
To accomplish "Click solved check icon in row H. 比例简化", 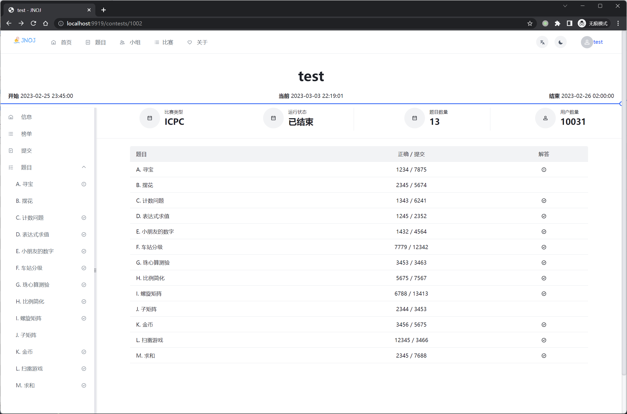I will point(544,278).
